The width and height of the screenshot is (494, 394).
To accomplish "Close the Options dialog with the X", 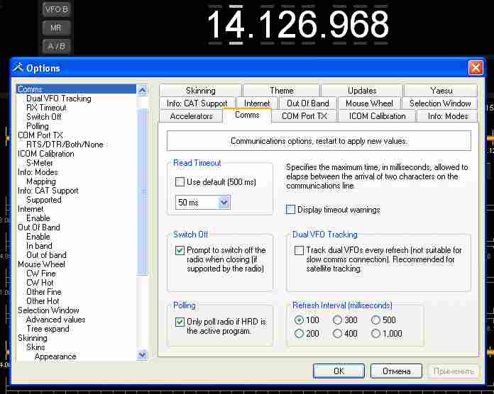I will pos(475,68).
